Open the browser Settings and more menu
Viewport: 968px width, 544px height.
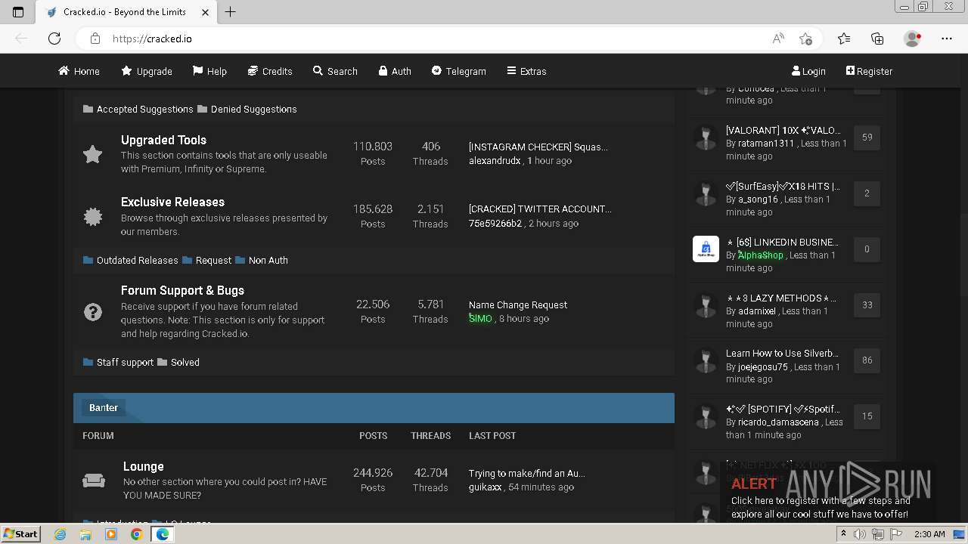coord(947,39)
